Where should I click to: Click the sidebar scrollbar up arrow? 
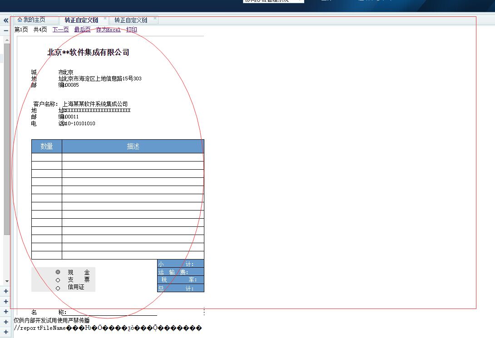coord(7,40)
